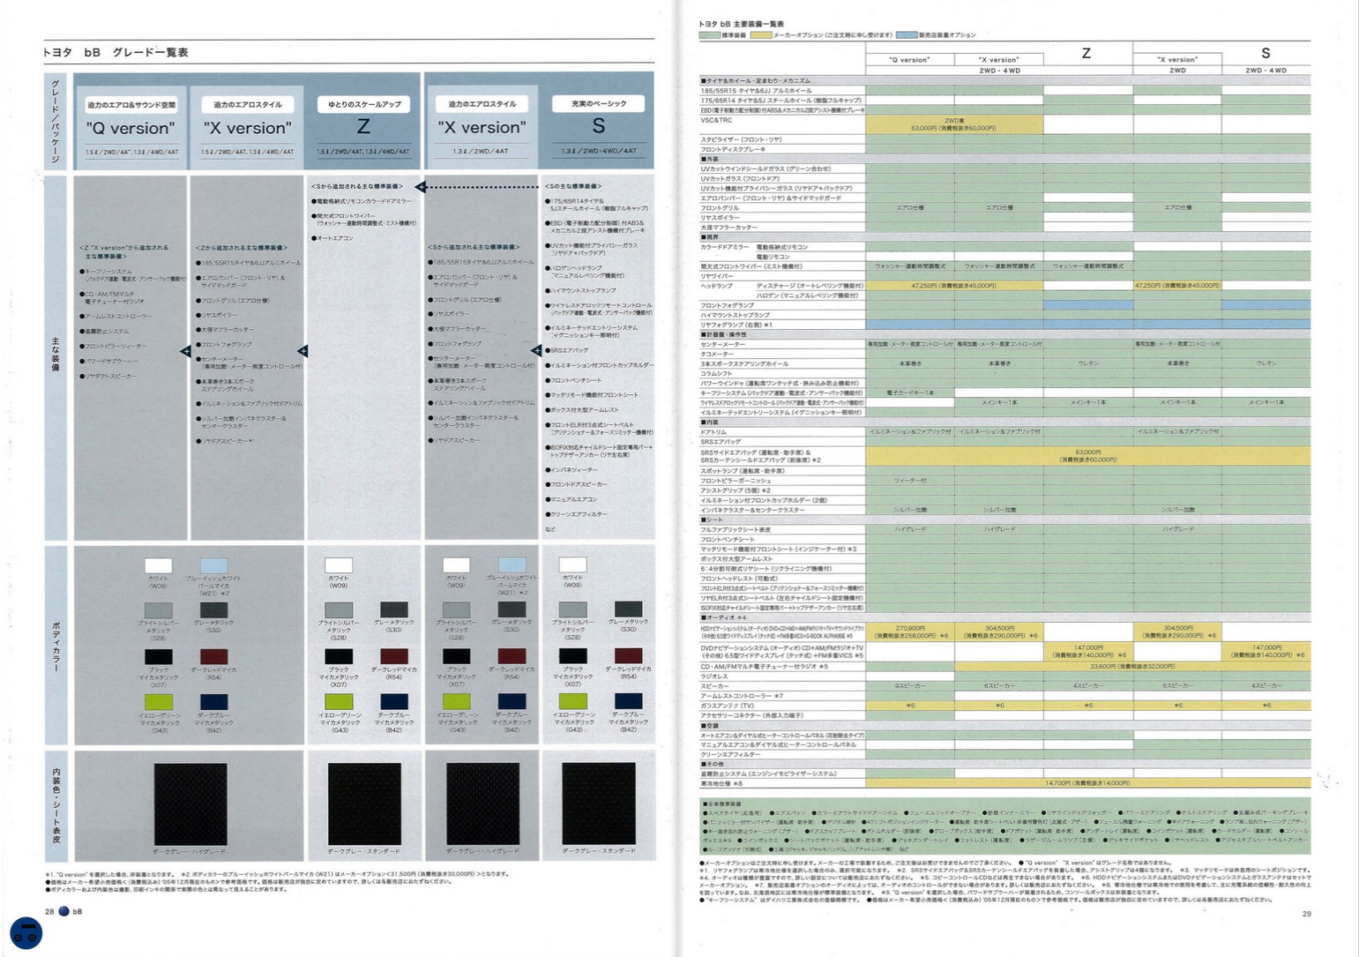Click the Z column header in equipment table

[x=1086, y=54]
